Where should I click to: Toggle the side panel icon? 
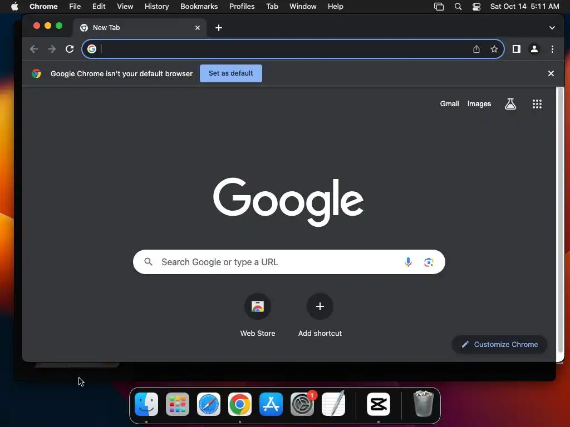516,49
